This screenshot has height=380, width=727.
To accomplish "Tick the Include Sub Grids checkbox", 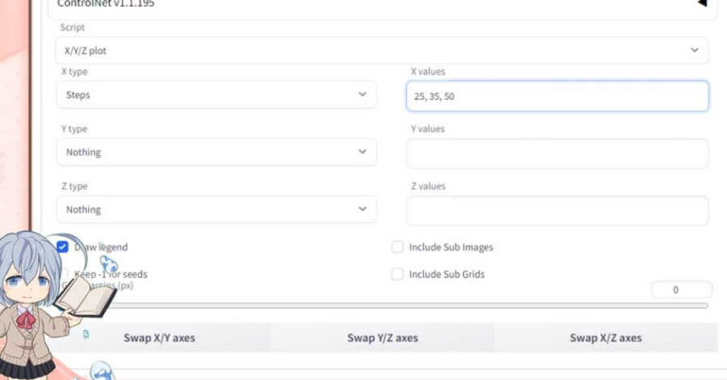I will point(398,274).
